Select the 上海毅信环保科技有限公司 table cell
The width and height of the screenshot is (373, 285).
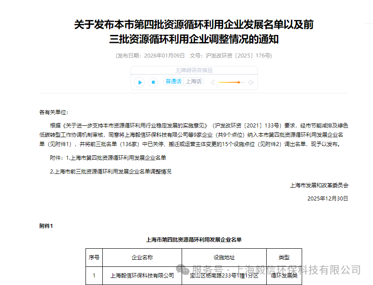tap(142, 275)
